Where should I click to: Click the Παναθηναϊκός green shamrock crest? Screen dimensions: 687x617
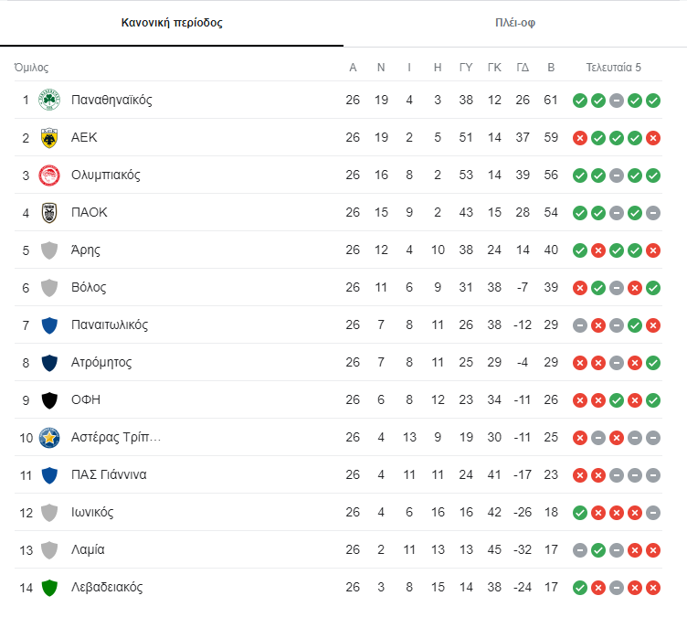point(49,100)
